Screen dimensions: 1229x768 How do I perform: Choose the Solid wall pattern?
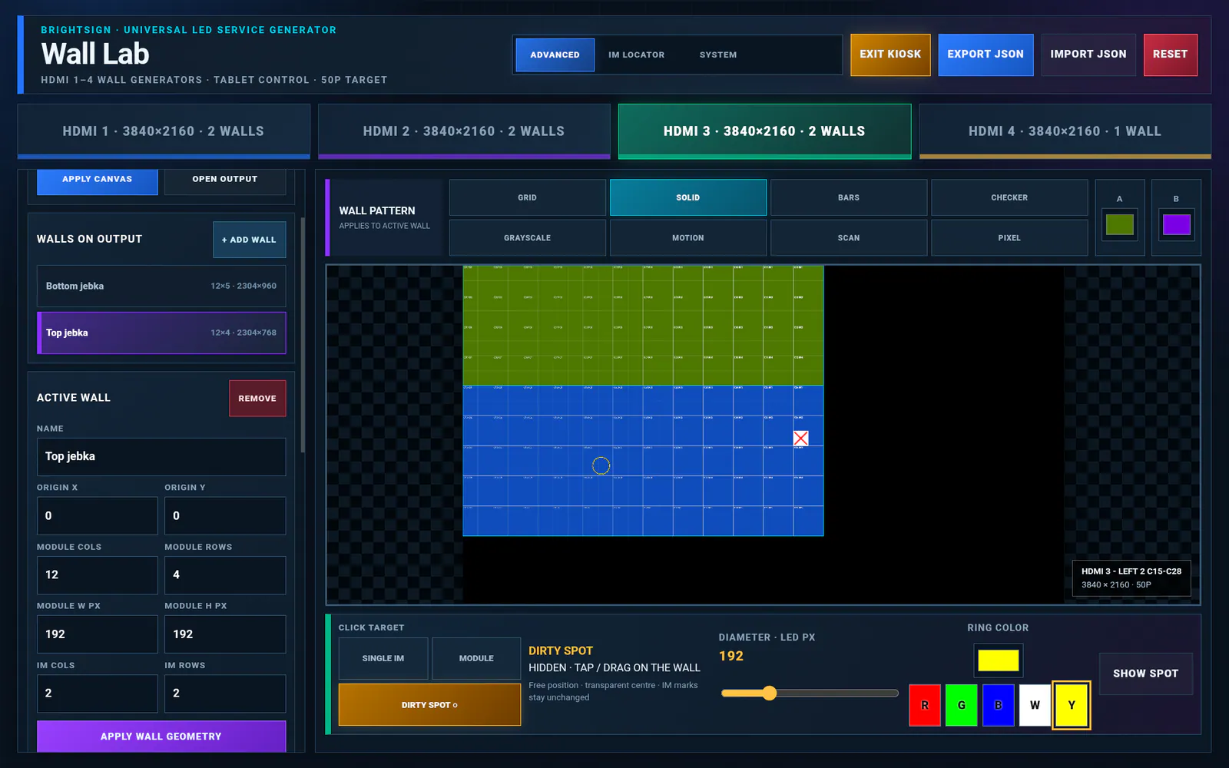click(x=687, y=197)
